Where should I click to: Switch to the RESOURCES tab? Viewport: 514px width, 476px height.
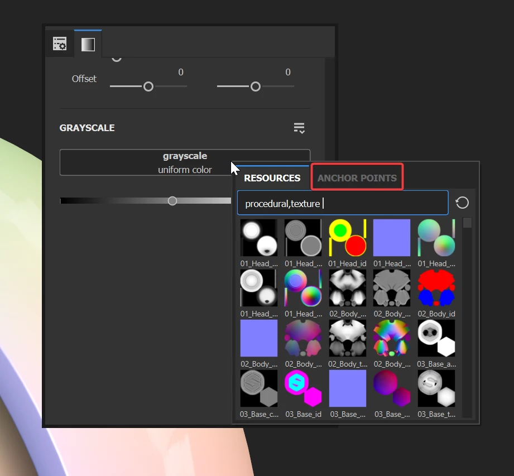[272, 178]
